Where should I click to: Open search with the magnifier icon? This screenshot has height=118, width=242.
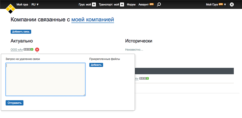coord(159,4)
